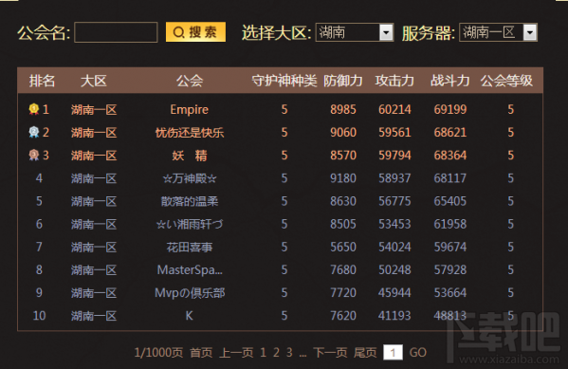Click attack value 53453
Screen dimensions: 568x369
pos(394,224)
